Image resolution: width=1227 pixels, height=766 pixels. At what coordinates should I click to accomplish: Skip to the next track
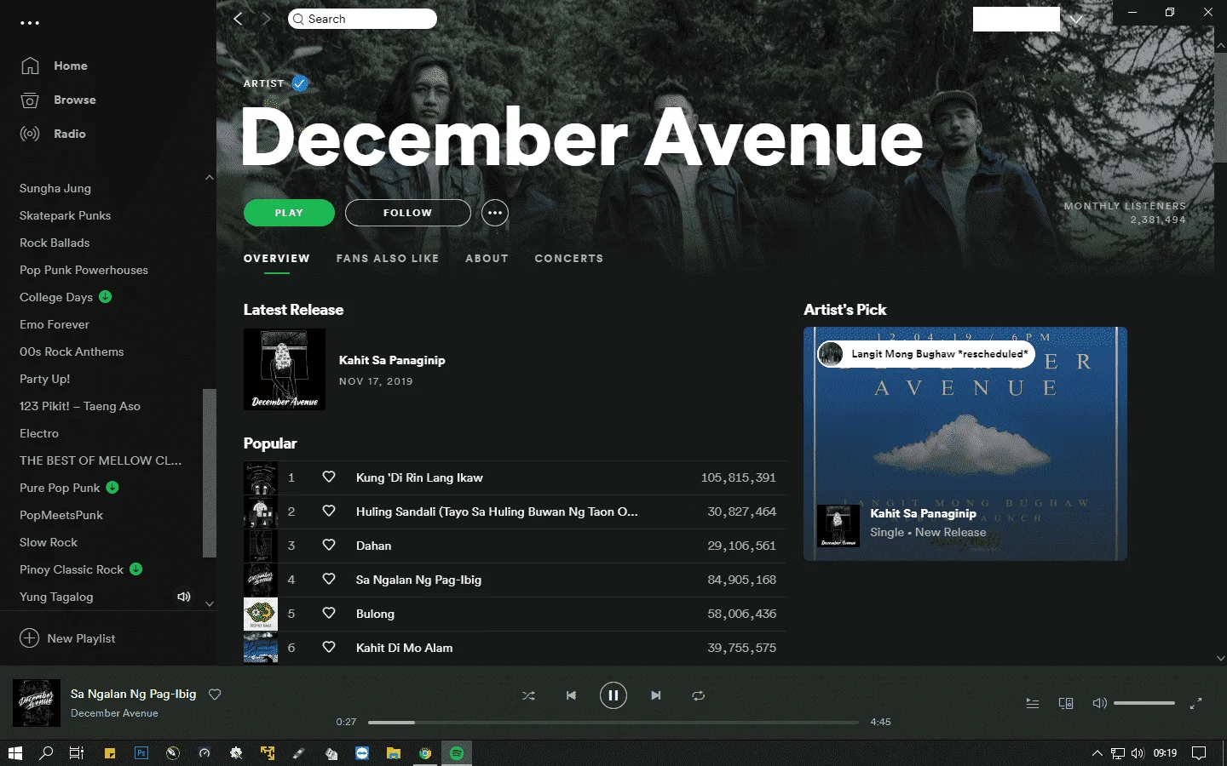tap(656, 695)
